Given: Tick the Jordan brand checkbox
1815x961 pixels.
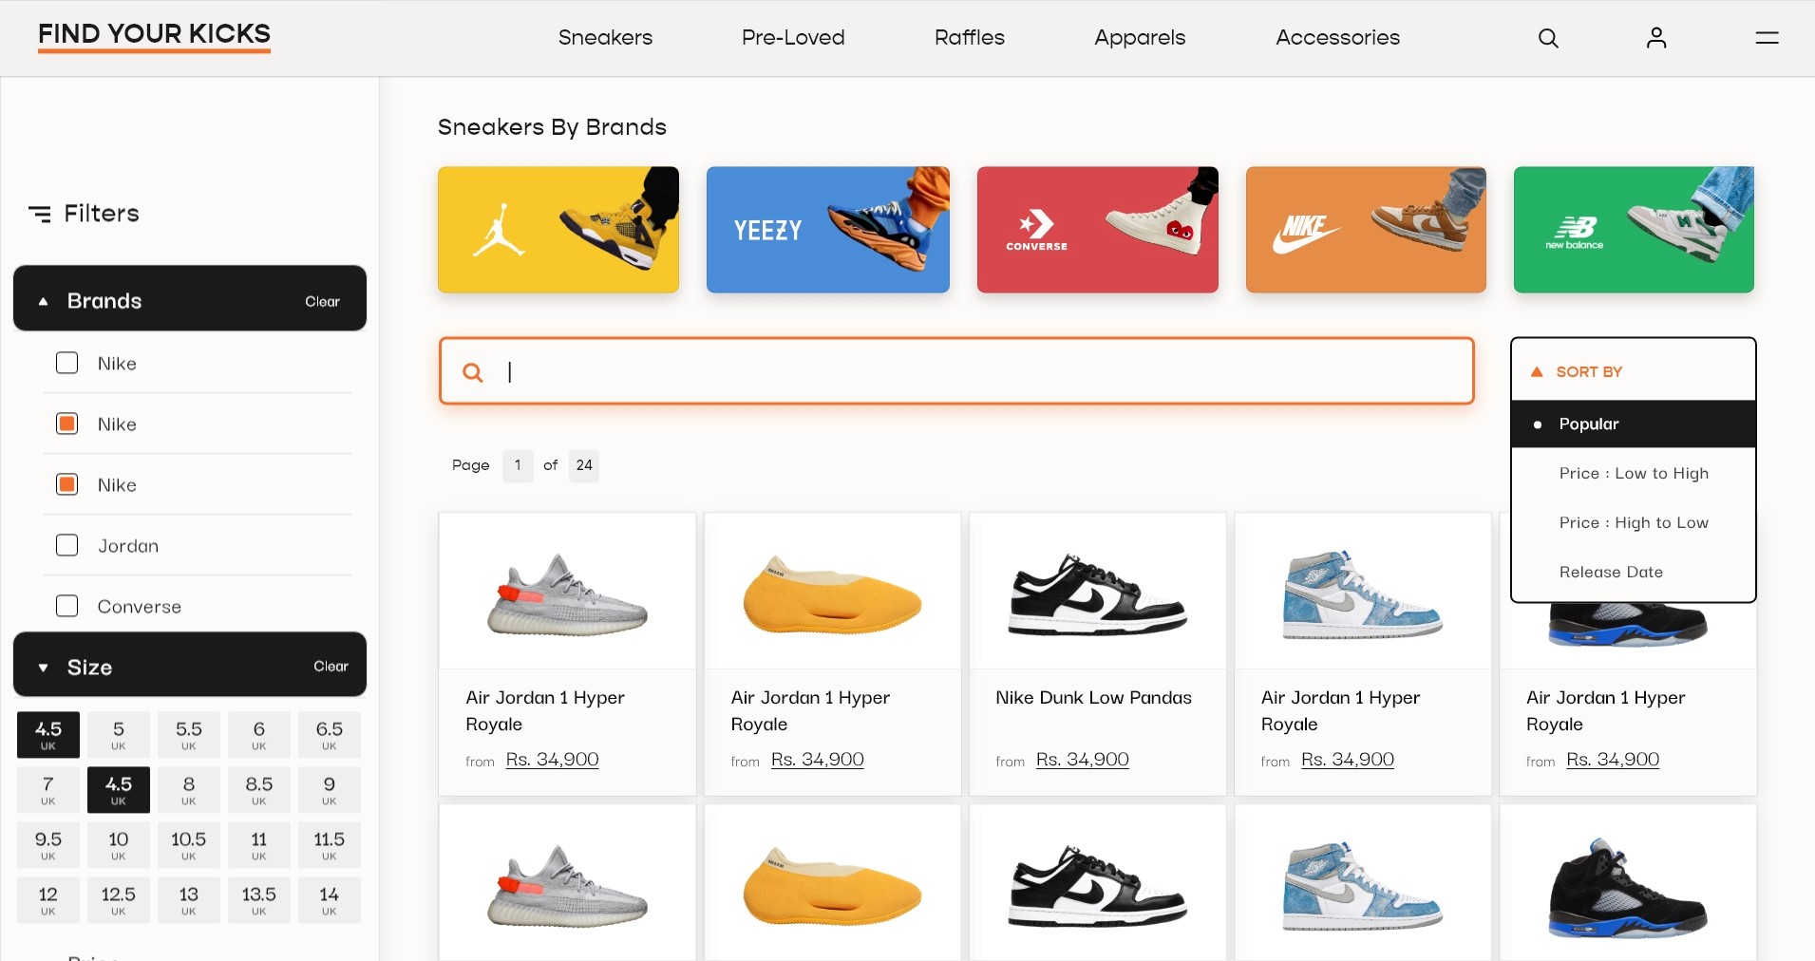Looking at the screenshot, I should point(66,546).
